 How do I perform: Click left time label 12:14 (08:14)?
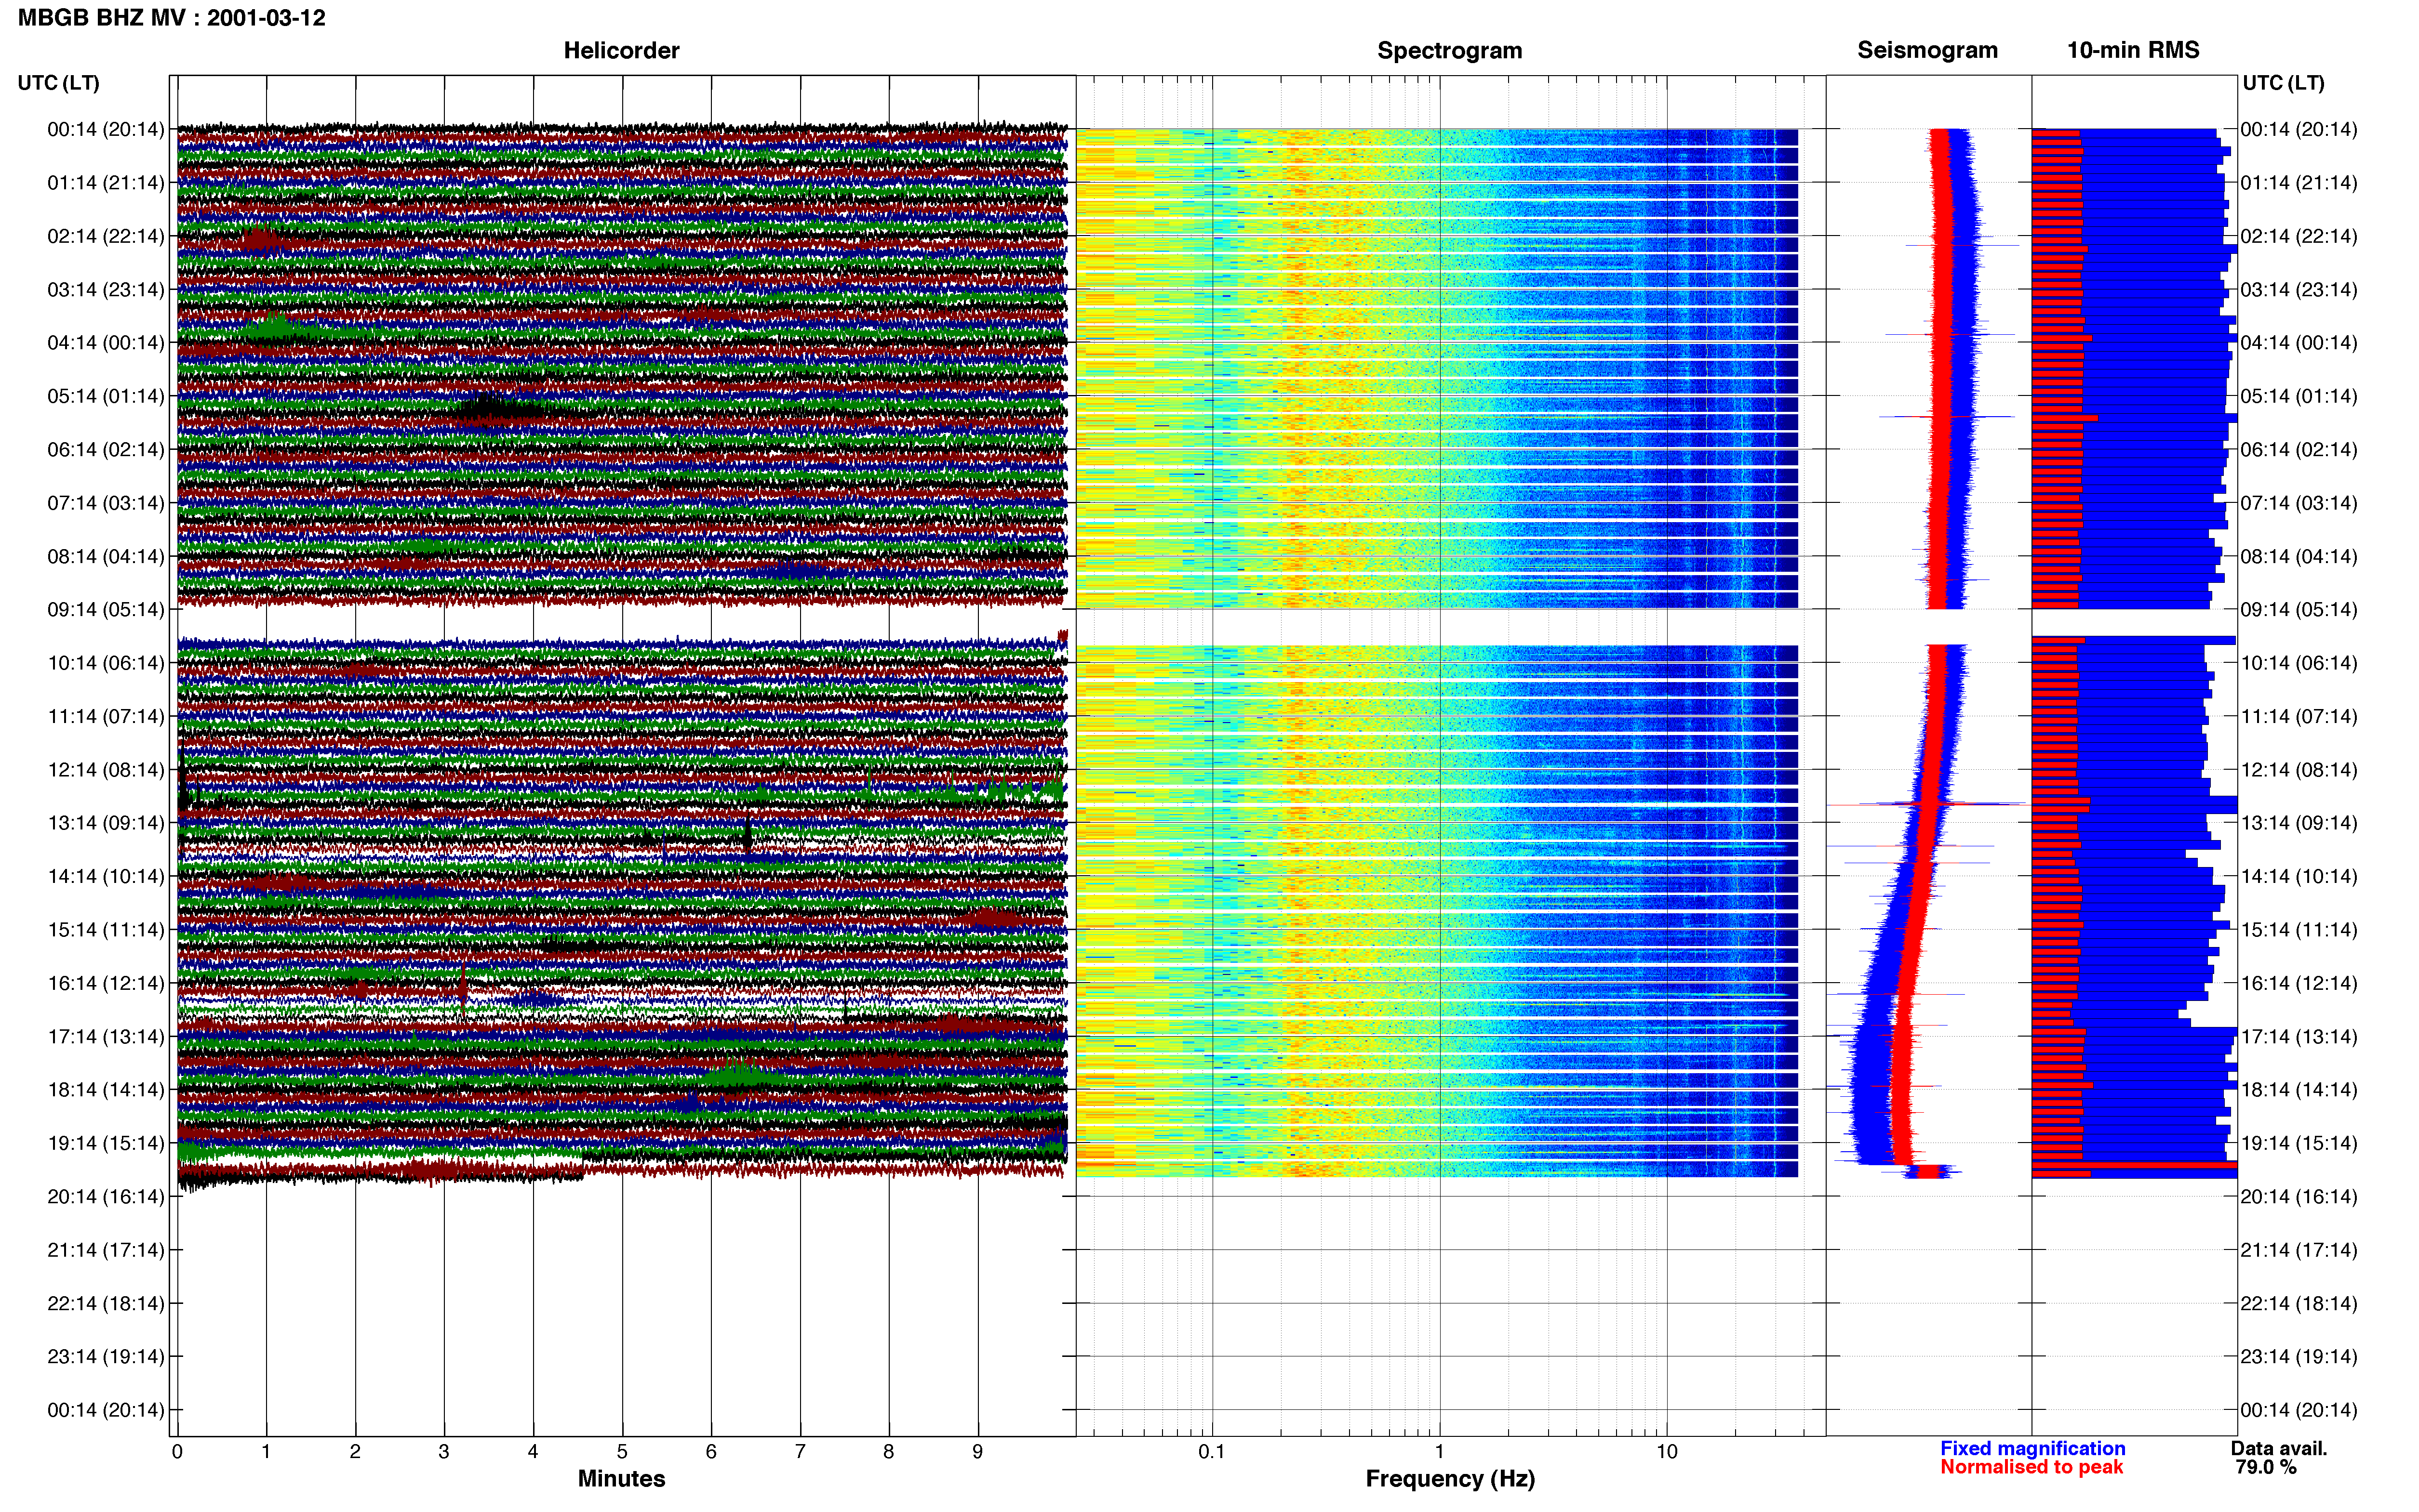(106, 770)
